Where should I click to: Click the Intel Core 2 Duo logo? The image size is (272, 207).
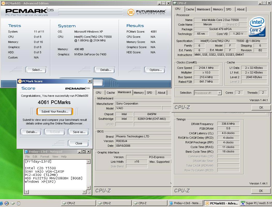pyautogui.click(x=257, y=26)
